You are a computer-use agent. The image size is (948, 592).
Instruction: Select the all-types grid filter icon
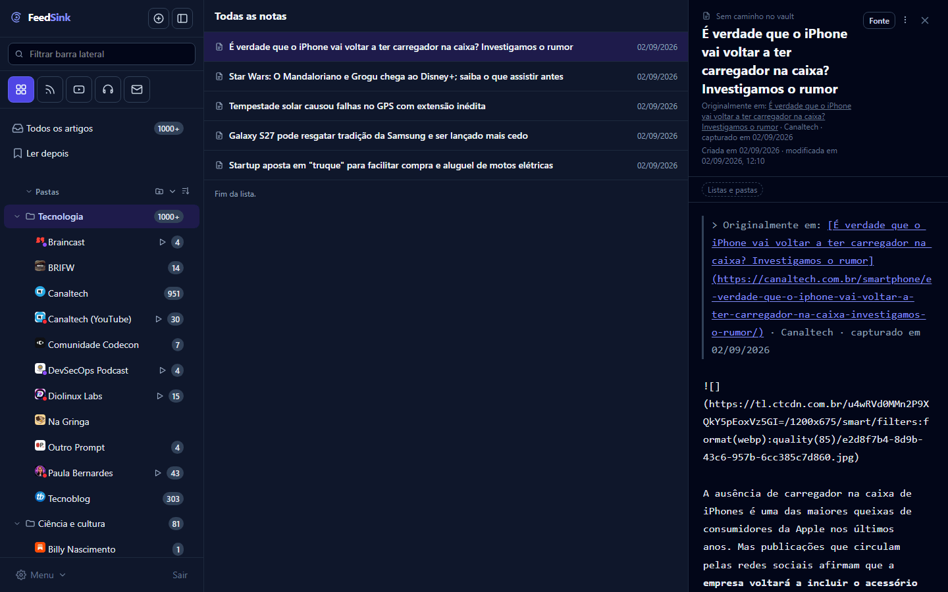coord(21,89)
